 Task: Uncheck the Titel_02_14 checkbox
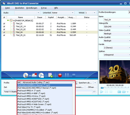click(4, 26)
